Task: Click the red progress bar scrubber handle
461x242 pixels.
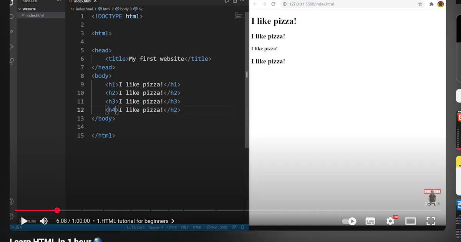Action: (x=57, y=210)
